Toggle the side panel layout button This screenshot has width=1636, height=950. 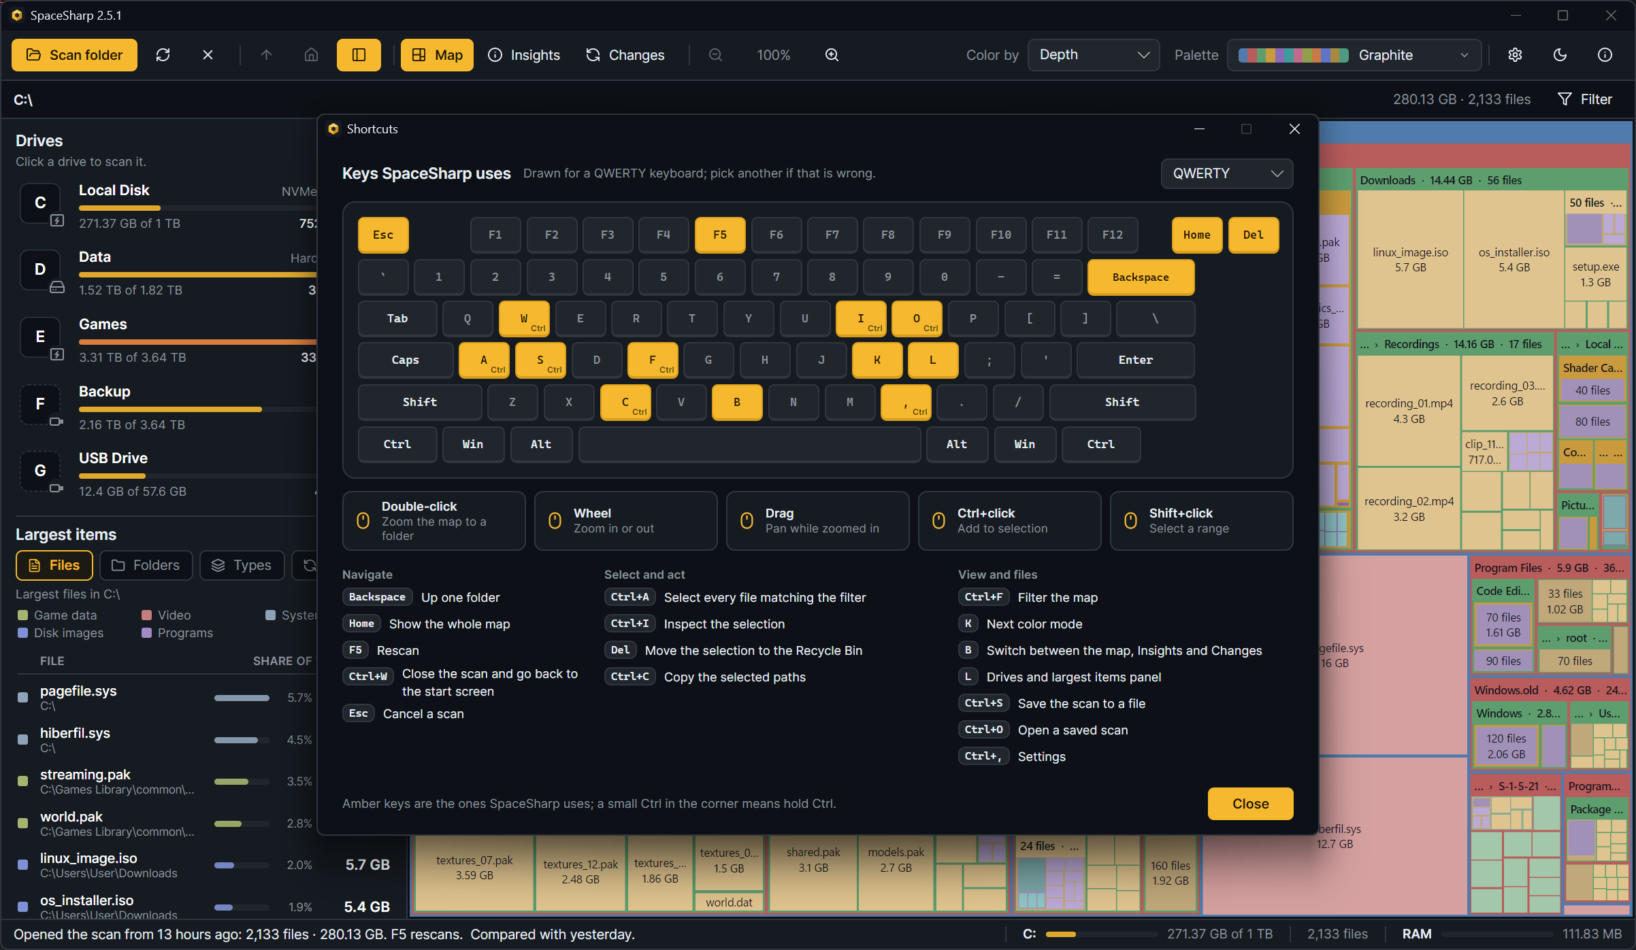click(359, 55)
